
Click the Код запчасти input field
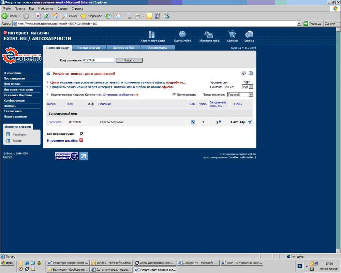pos(99,60)
